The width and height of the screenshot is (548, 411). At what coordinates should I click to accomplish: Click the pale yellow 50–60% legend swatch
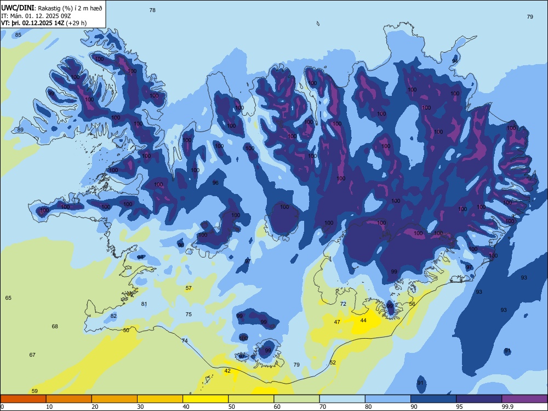pos(251,399)
